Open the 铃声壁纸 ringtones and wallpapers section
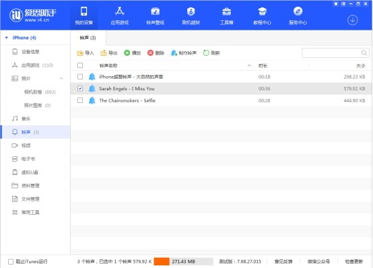373x268 pixels. pos(155,15)
